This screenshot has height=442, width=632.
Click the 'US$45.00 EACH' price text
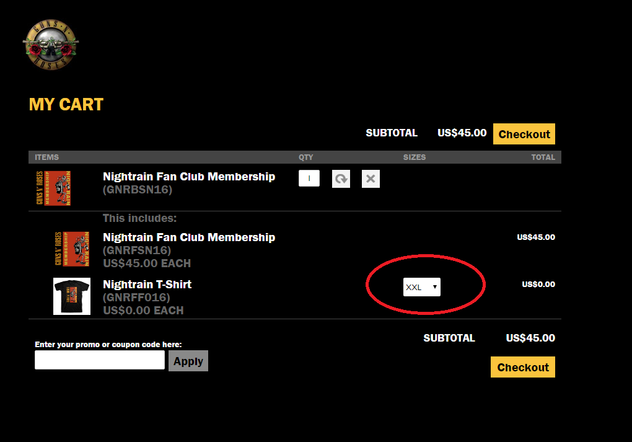click(147, 263)
